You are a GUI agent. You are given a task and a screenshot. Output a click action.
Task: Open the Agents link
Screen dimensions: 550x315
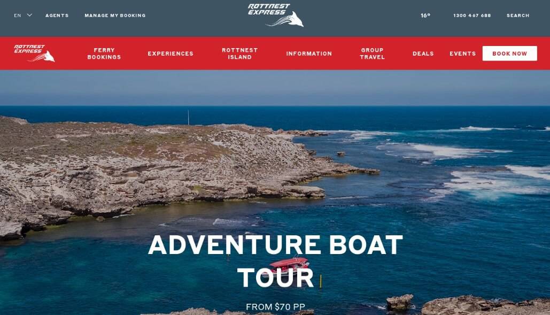57,16
